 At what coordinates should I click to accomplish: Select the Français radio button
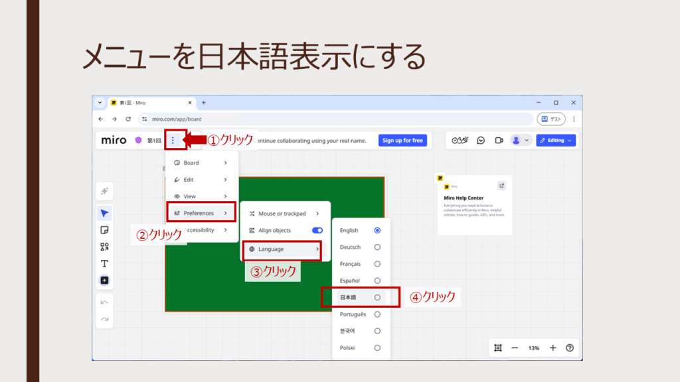[x=377, y=264]
